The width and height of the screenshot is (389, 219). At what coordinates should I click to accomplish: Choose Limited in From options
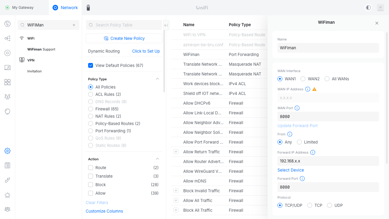299,142
